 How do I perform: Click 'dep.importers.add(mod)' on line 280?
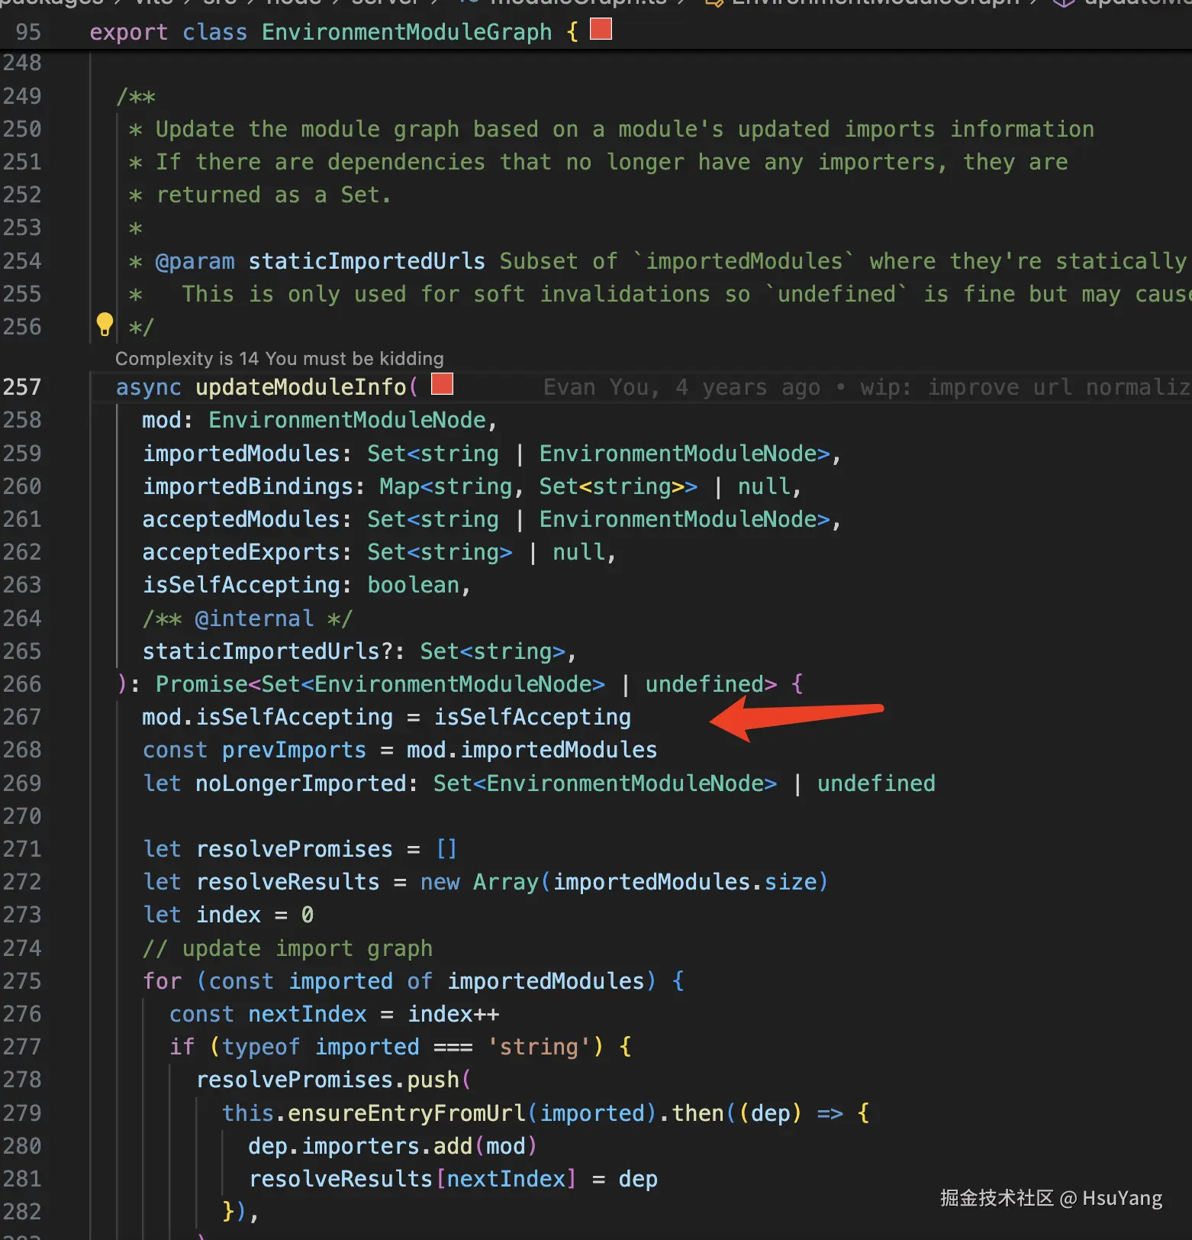click(393, 1146)
